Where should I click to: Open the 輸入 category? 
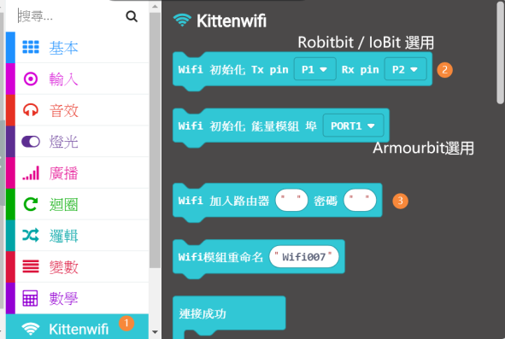pos(77,79)
